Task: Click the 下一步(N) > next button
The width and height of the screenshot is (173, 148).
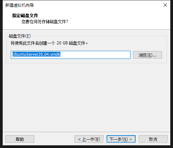Action: pos(121,139)
